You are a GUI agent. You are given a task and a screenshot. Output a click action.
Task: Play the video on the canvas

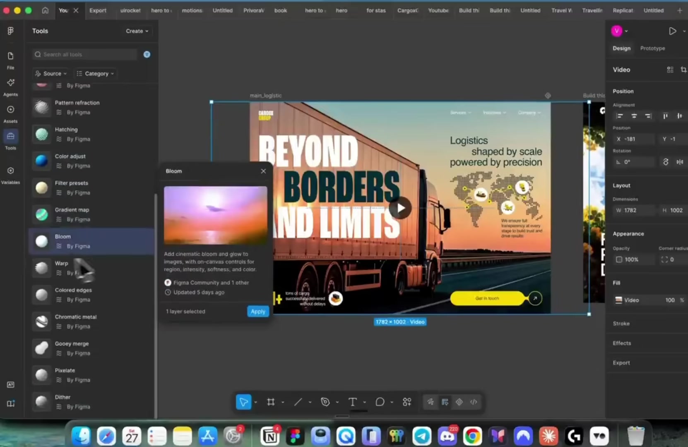(x=400, y=208)
